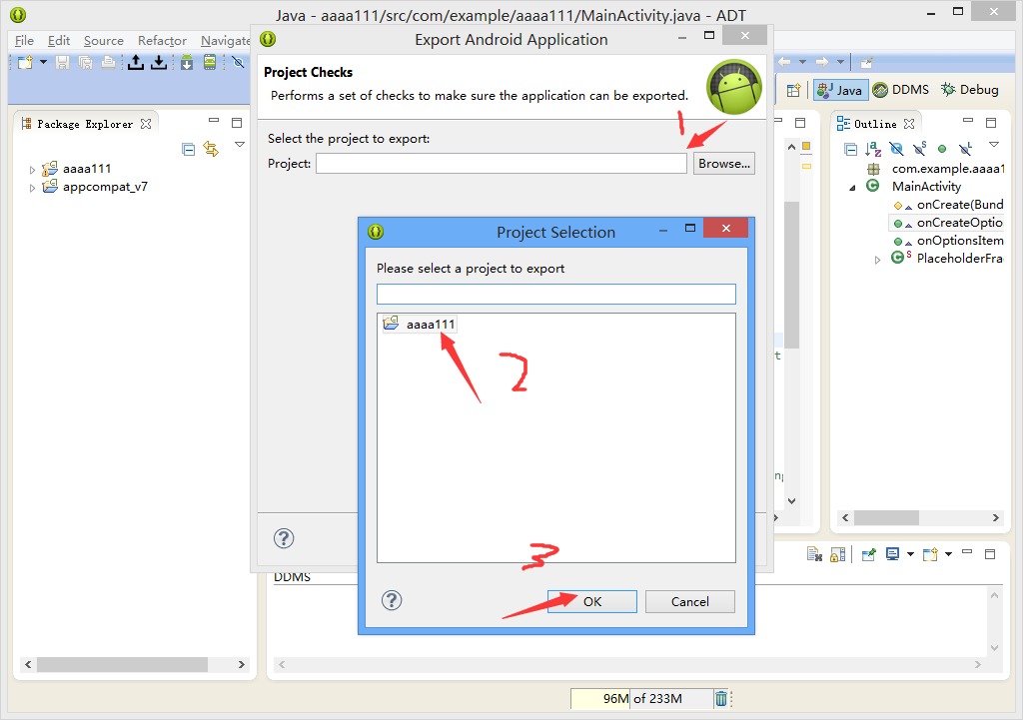
Task: Click the Open Perspective icon
Action: (793, 90)
